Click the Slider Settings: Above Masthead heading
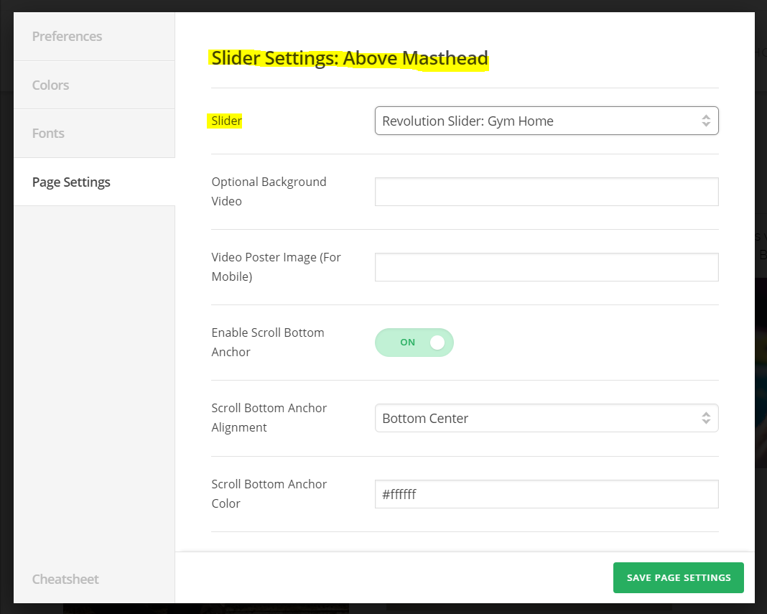 [x=350, y=58]
